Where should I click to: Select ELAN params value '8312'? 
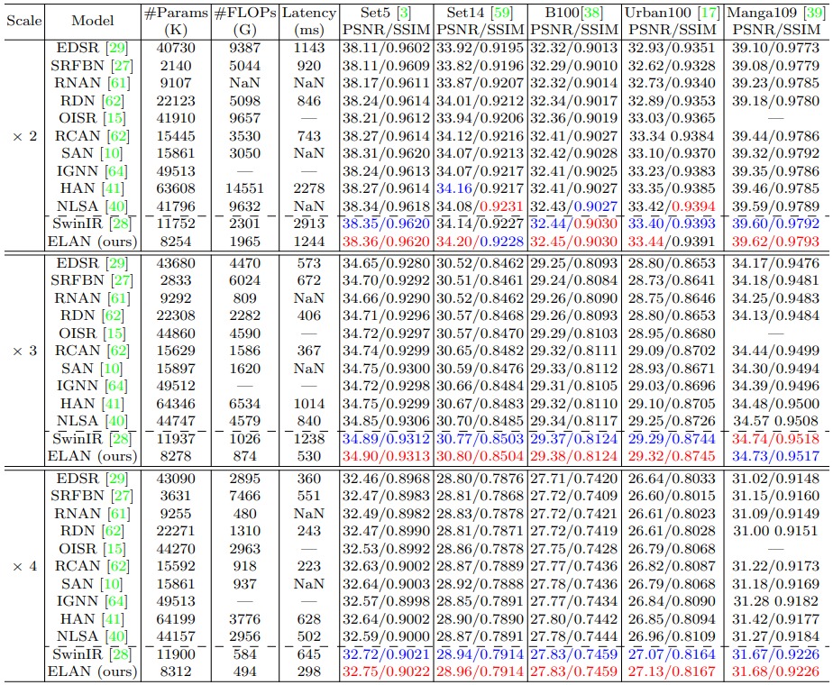pos(176,671)
